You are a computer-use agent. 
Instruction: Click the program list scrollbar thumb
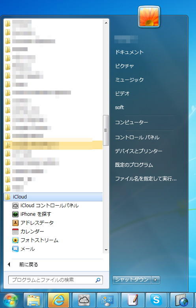click(106, 130)
